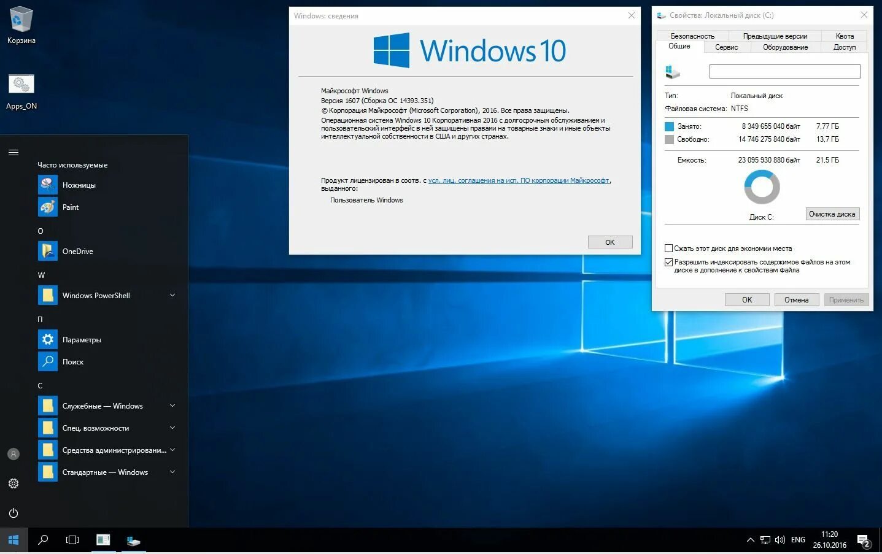Toggle 'Сжать этот диск' compression checkbox
This screenshot has height=554, width=882.
668,248
